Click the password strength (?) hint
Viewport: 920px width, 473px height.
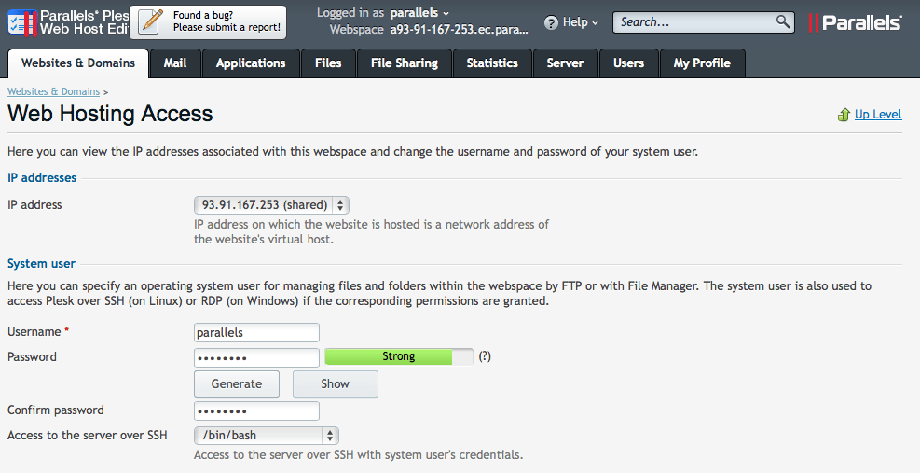(485, 356)
